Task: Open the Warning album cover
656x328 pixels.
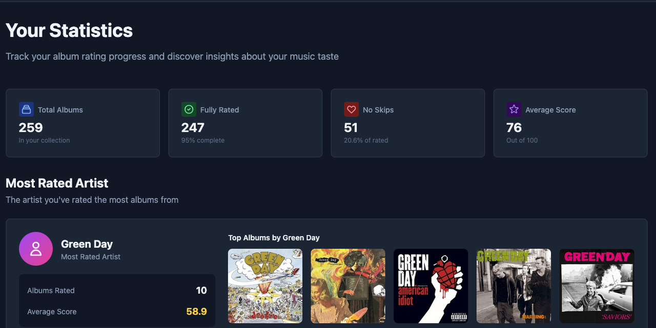Action: [x=514, y=286]
